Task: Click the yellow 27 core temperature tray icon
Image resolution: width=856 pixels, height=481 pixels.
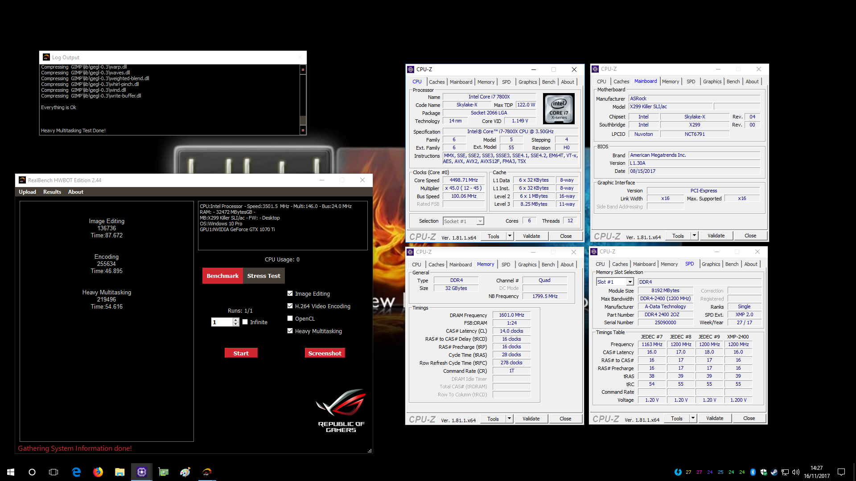Action: click(688, 472)
